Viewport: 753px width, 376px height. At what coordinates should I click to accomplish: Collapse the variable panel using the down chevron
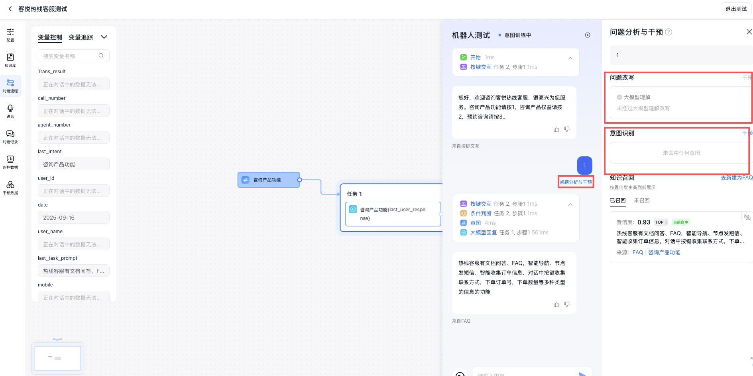[104, 37]
